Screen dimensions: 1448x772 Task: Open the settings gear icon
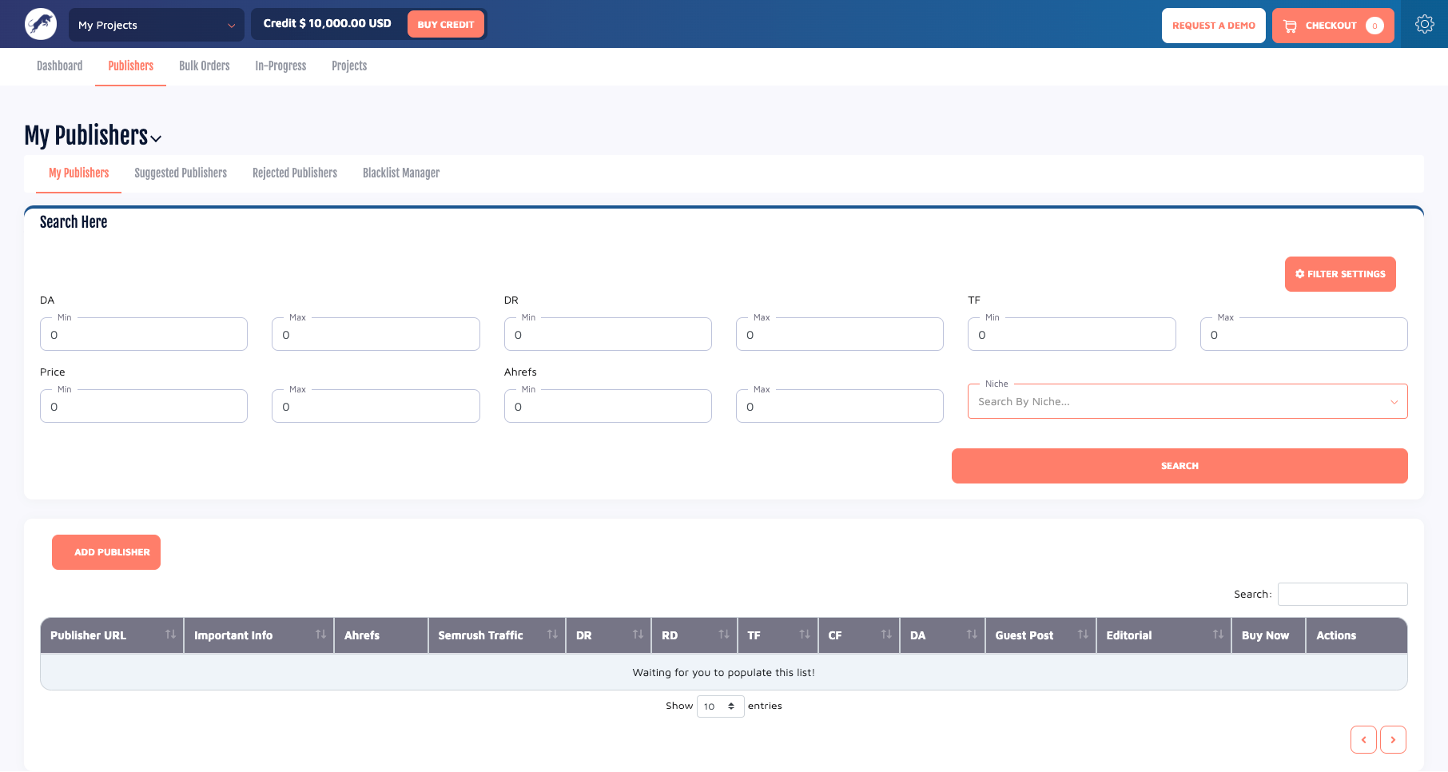coord(1424,24)
